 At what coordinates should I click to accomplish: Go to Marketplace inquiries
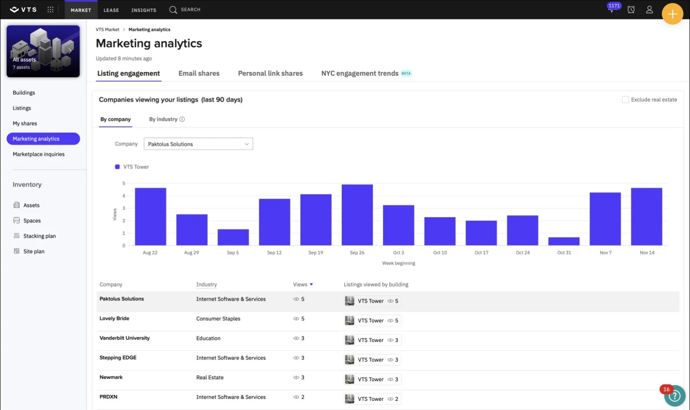pos(39,154)
